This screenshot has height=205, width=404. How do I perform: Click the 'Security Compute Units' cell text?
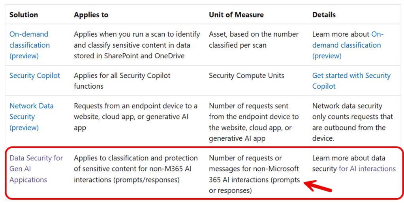pyautogui.click(x=246, y=75)
